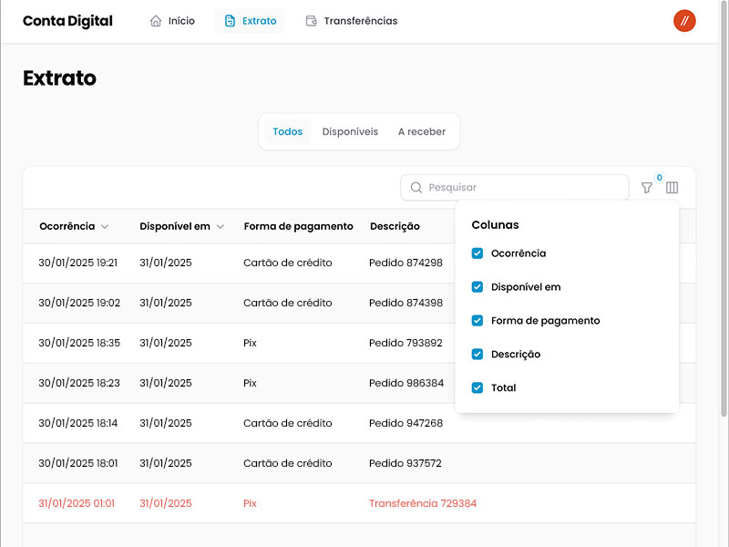
Task: Open the Transferência 729384 row
Action: click(x=422, y=503)
